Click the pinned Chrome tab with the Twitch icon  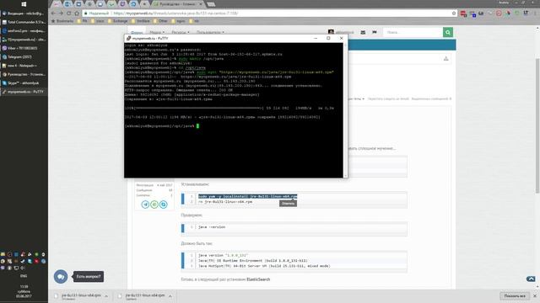[x=122, y=4]
